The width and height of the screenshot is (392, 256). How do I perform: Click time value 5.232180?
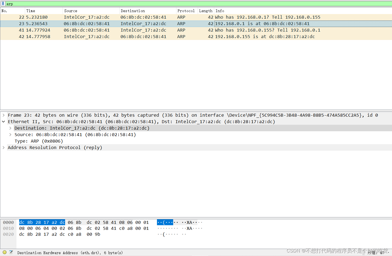(x=37, y=17)
